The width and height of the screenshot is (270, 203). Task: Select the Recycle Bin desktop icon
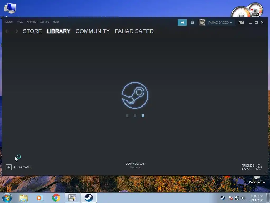pyautogui.click(x=257, y=180)
